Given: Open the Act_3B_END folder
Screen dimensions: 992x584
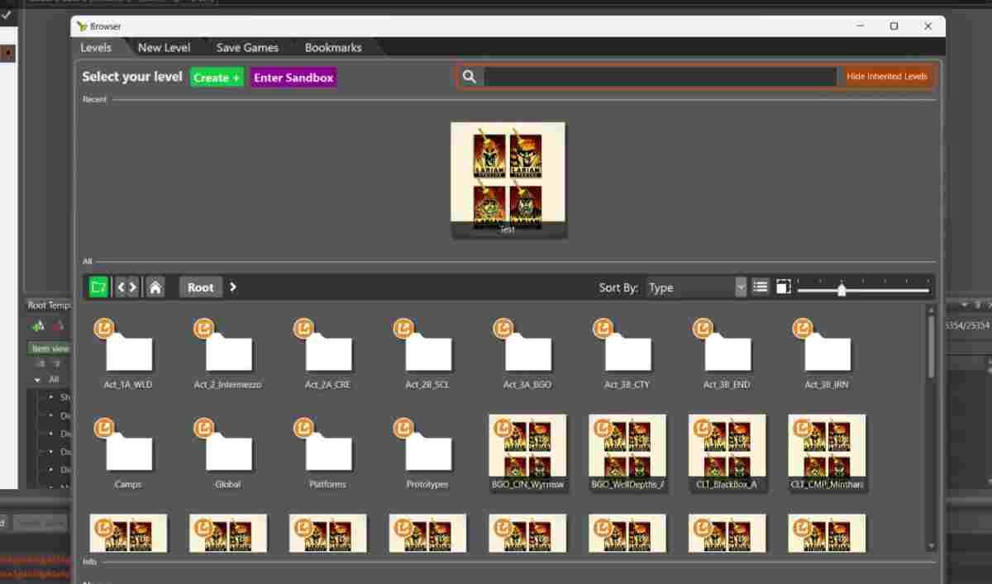Looking at the screenshot, I should pos(727,354).
